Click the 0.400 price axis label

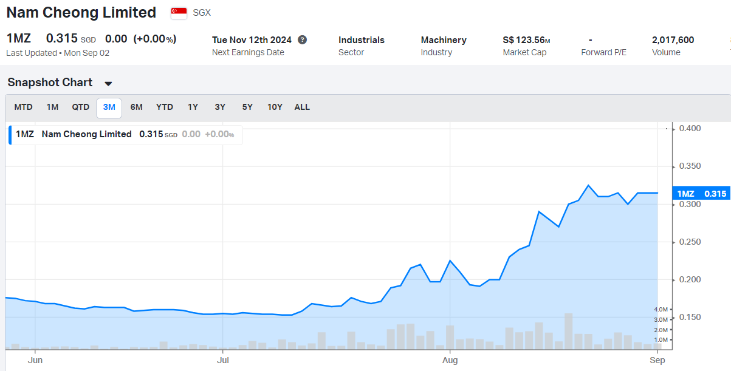pos(690,128)
